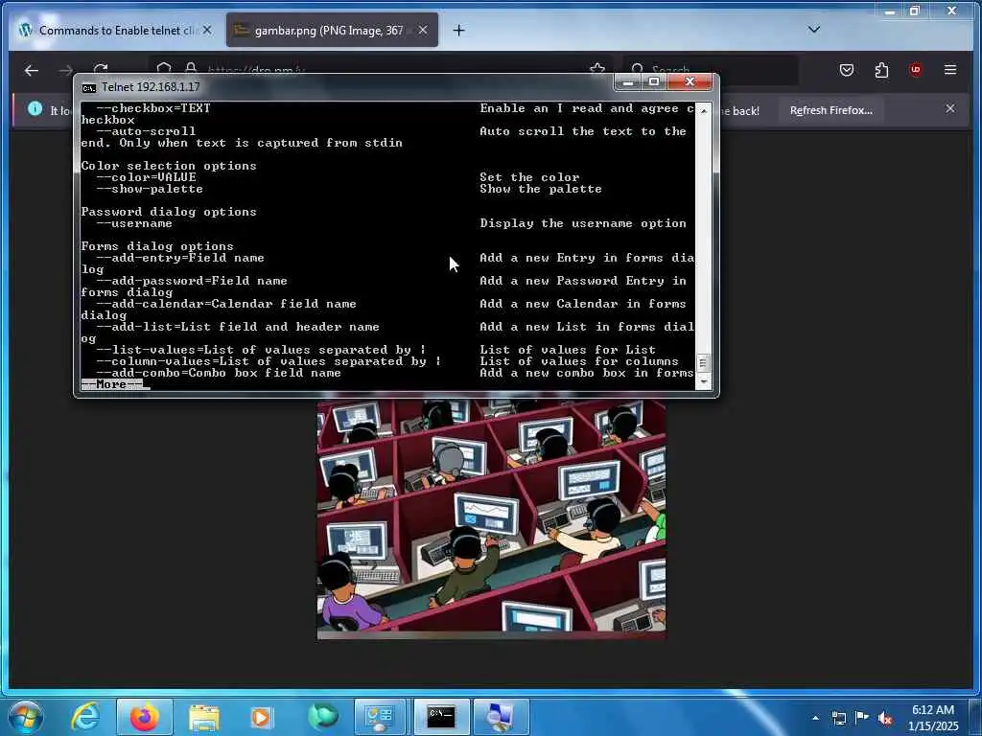This screenshot has width=982, height=736.
Task: Switch to the command prompt taskbar item
Action: (x=441, y=717)
